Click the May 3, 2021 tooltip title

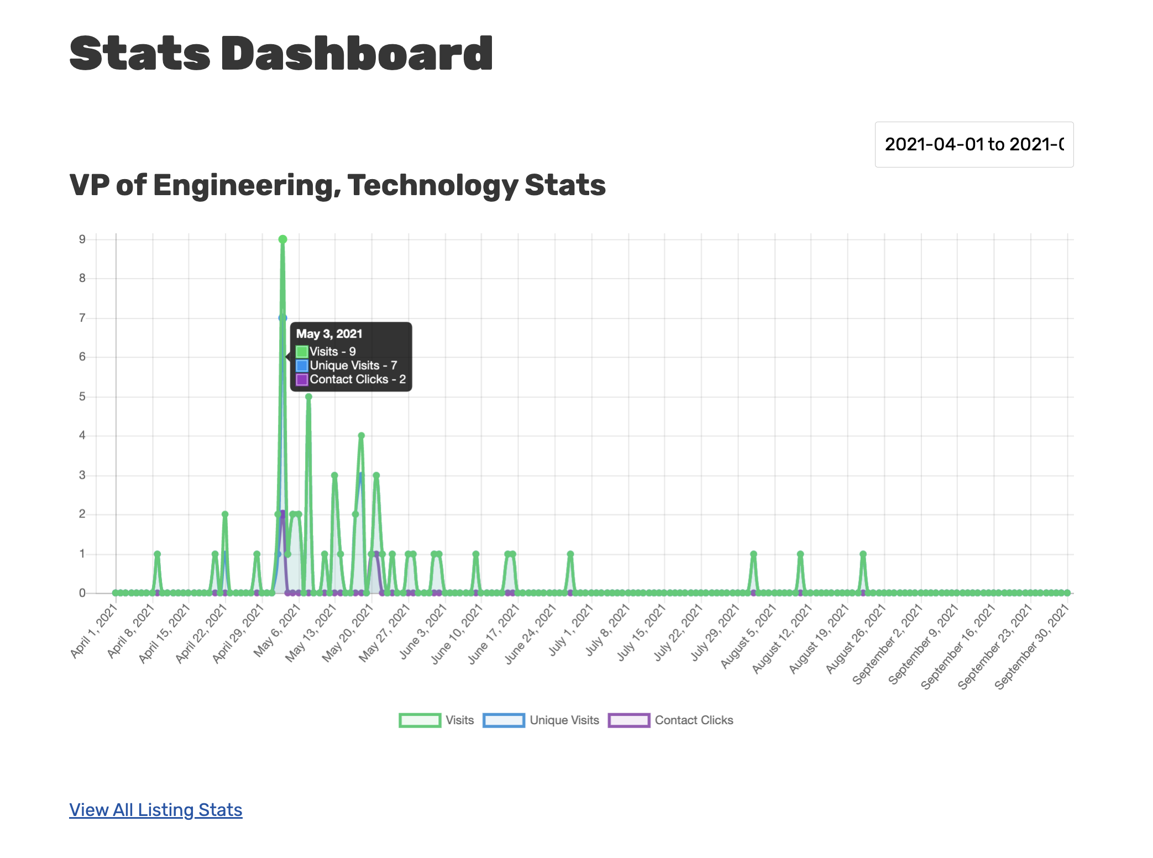329,334
